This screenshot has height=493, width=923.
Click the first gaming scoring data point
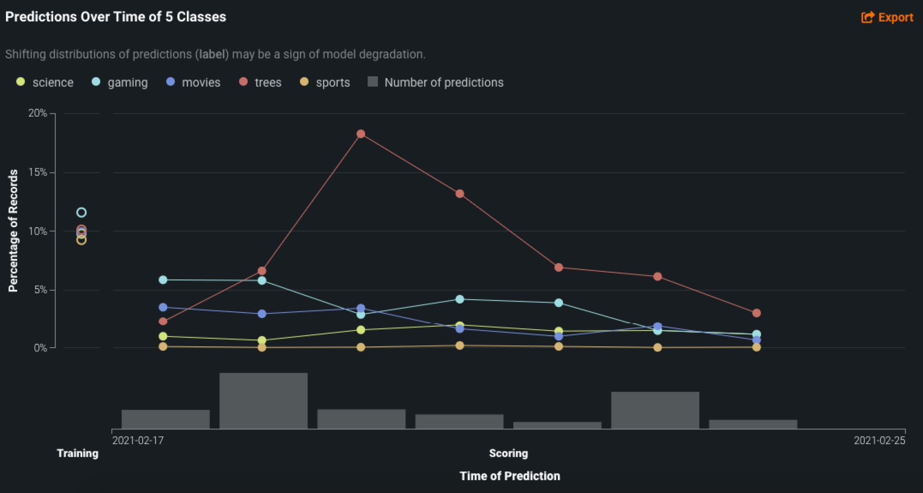click(163, 280)
